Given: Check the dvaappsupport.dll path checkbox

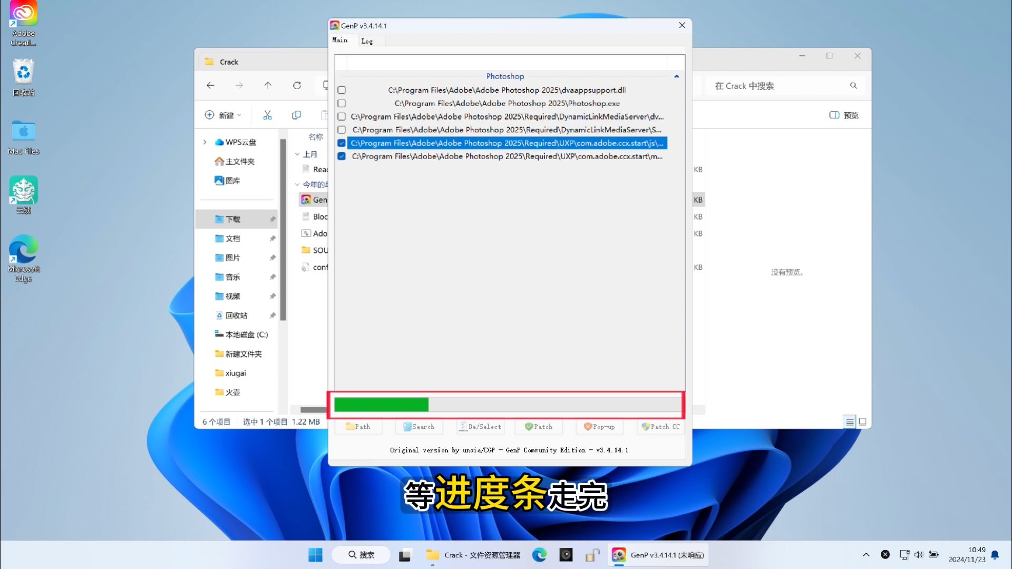Looking at the screenshot, I should pos(342,90).
